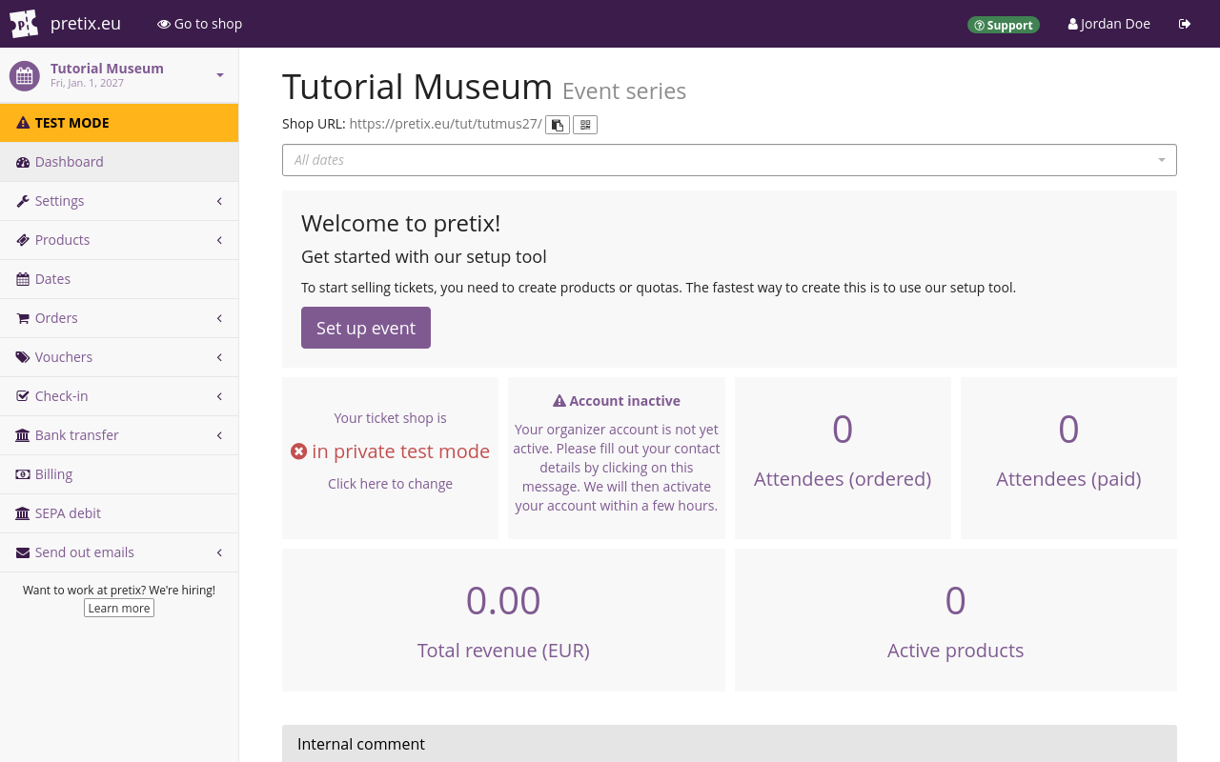The image size is (1220, 762).
Task: Click the Learn more button
Action: click(119, 608)
